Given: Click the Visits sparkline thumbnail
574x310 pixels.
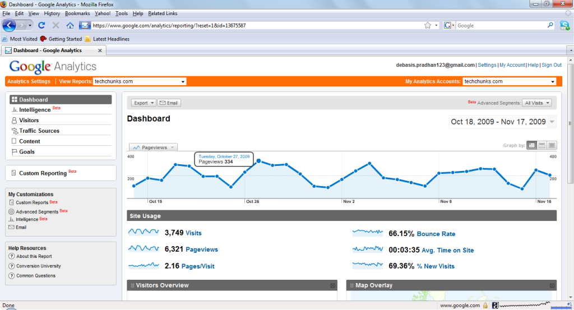Looking at the screenshot, I should (143, 232).
